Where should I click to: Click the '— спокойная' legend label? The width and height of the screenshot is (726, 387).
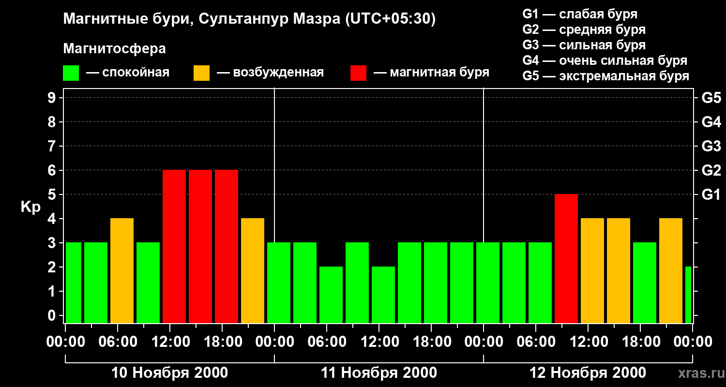[x=128, y=73]
